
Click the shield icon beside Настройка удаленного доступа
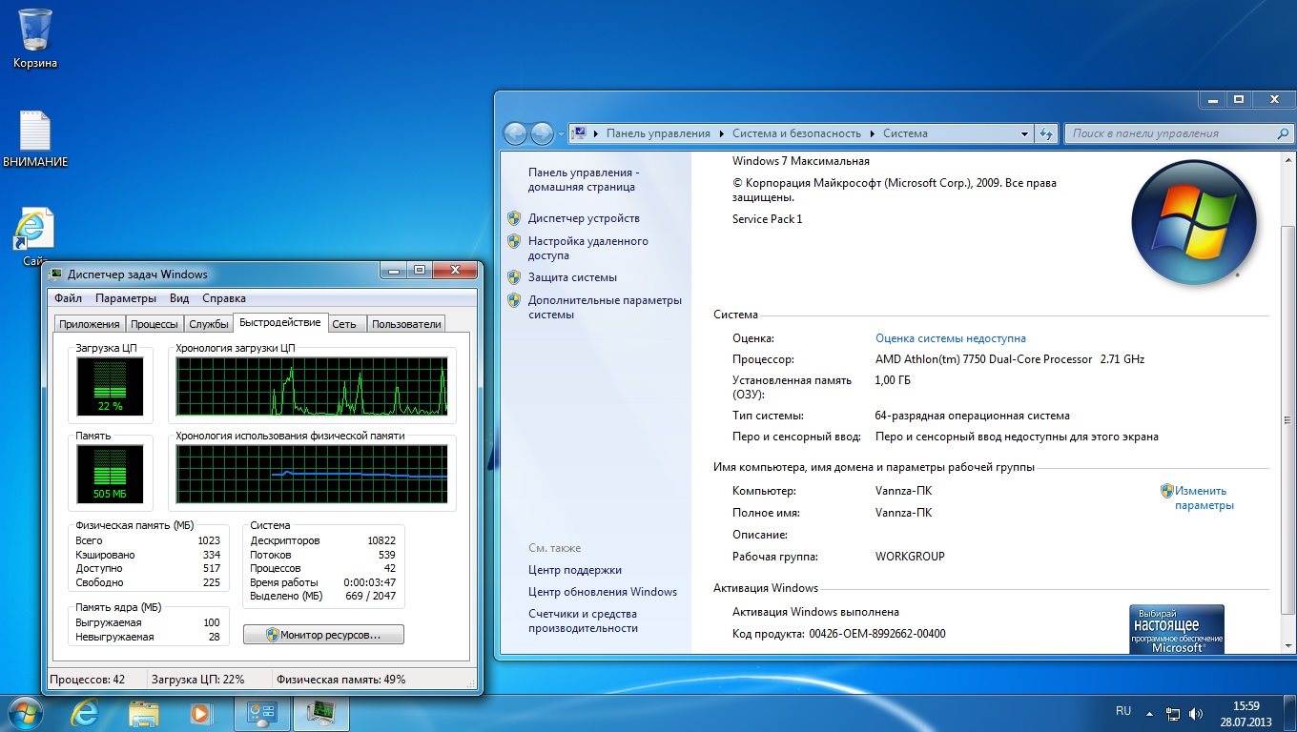514,241
